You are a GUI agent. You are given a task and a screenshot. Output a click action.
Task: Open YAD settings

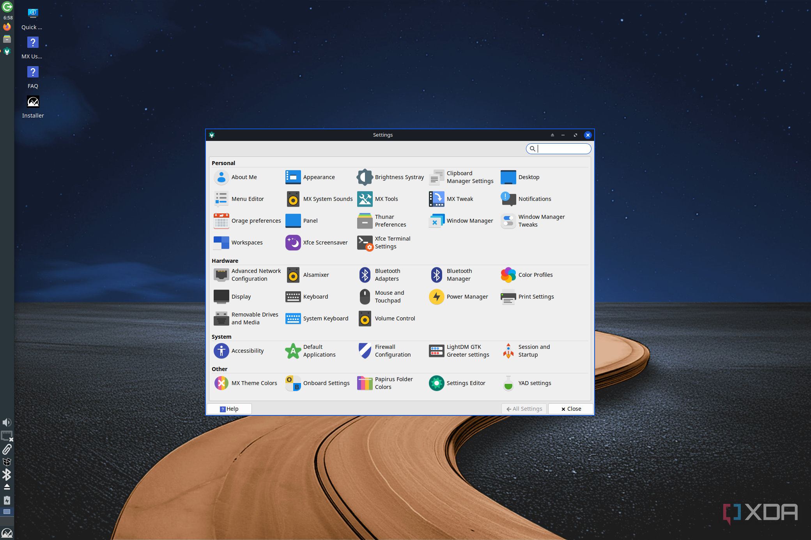(x=526, y=383)
